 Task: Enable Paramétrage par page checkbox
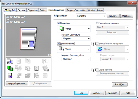[97, 23]
